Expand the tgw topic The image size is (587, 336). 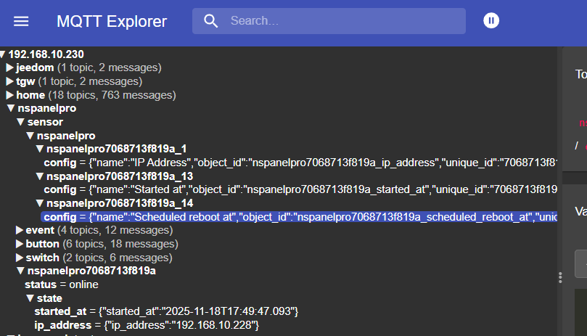(x=10, y=81)
